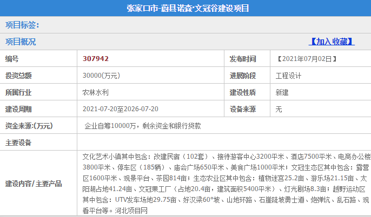This screenshot has height=217, width=371.
Task: Click the 投资总额 label
Action: [x=18, y=76]
